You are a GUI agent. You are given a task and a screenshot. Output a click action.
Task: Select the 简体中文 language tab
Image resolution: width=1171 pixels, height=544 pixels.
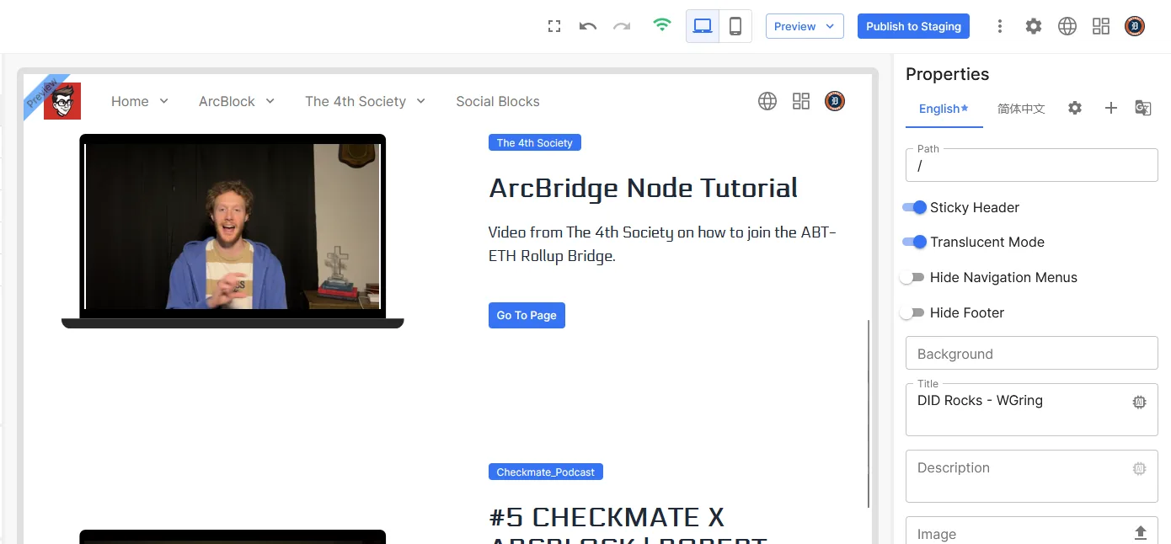tap(1021, 109)
